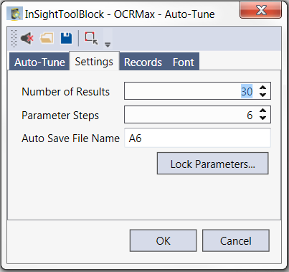Image resolution: width=289 pixels, height=272 pixels.
Task: Open the Lock Parameters dialog
Action: [x=213, y=164]
